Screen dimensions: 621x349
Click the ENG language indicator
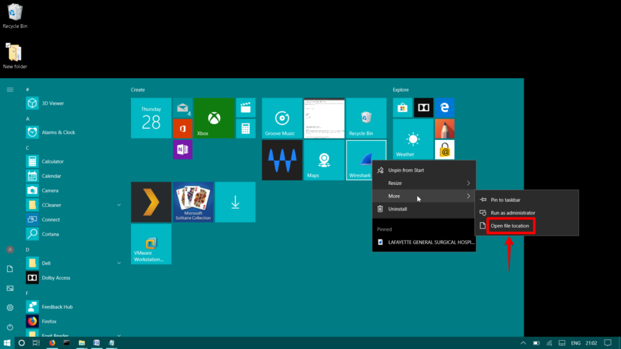coord(576,343)
